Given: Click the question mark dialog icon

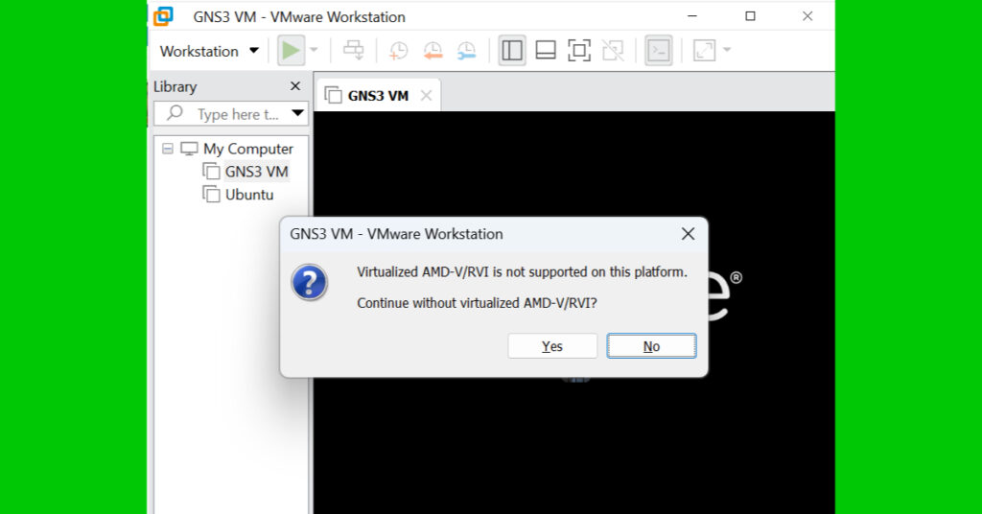Looking at the screenshot, I should (310, 282).
